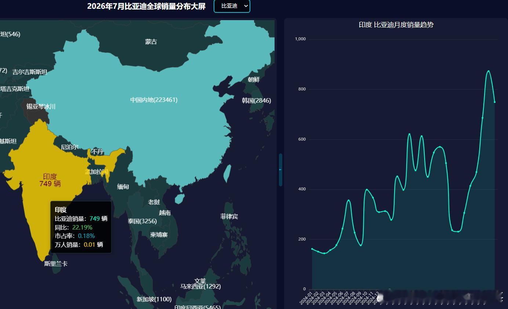Click the 1,000 y-axis label

pos(300,39)
